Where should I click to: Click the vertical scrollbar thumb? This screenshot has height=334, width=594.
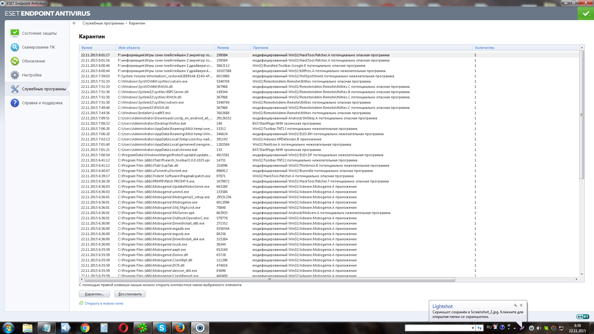pyautogui.click(x=582, y=115)
